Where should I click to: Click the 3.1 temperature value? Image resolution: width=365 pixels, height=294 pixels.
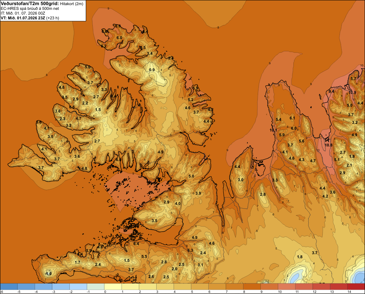tap(200, 265)
